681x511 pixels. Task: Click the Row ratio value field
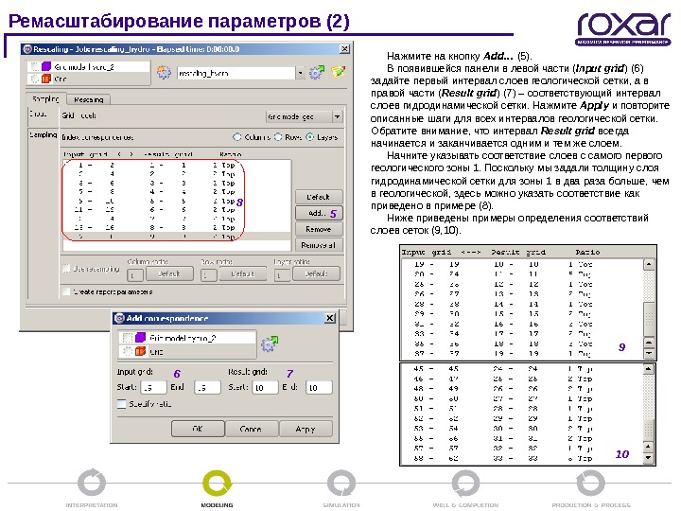(208, 275)
